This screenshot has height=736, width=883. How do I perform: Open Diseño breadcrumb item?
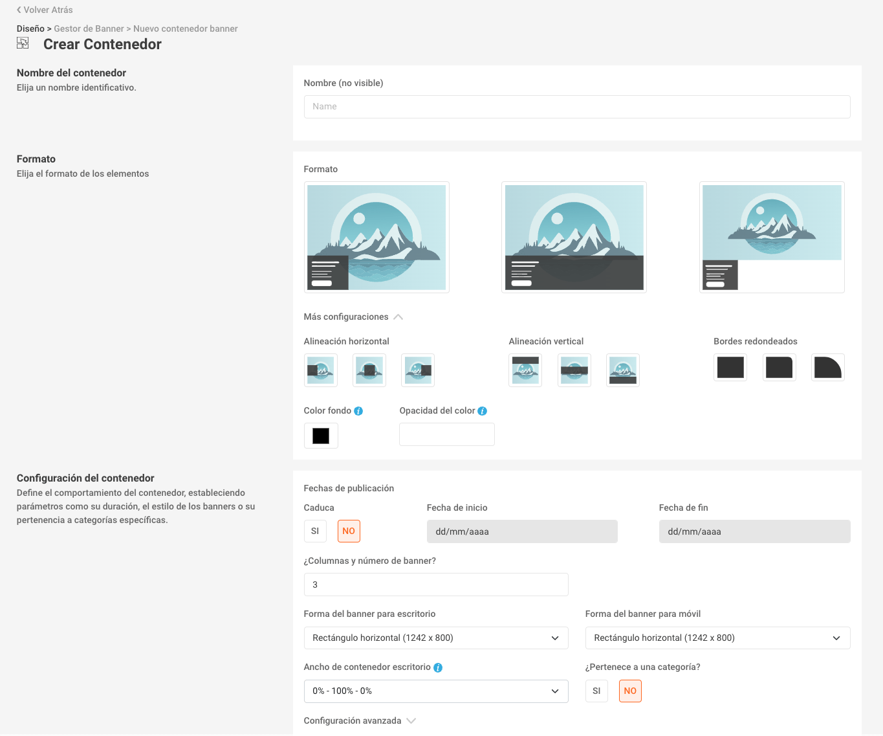30,29
